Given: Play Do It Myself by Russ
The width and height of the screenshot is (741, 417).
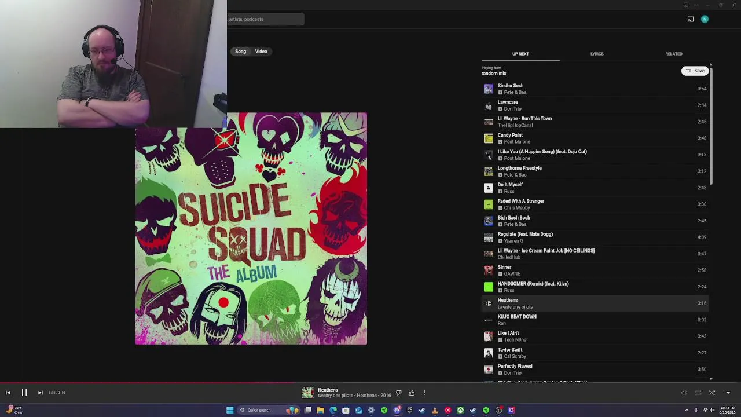Looking at the screenshot, I should click(595, 188).
